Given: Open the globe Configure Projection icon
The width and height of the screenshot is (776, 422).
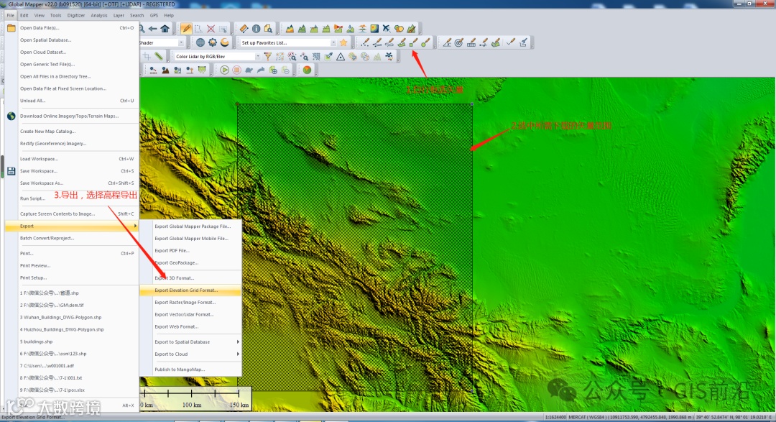Looking at the screenshot, I should click(x=201, y=42).
